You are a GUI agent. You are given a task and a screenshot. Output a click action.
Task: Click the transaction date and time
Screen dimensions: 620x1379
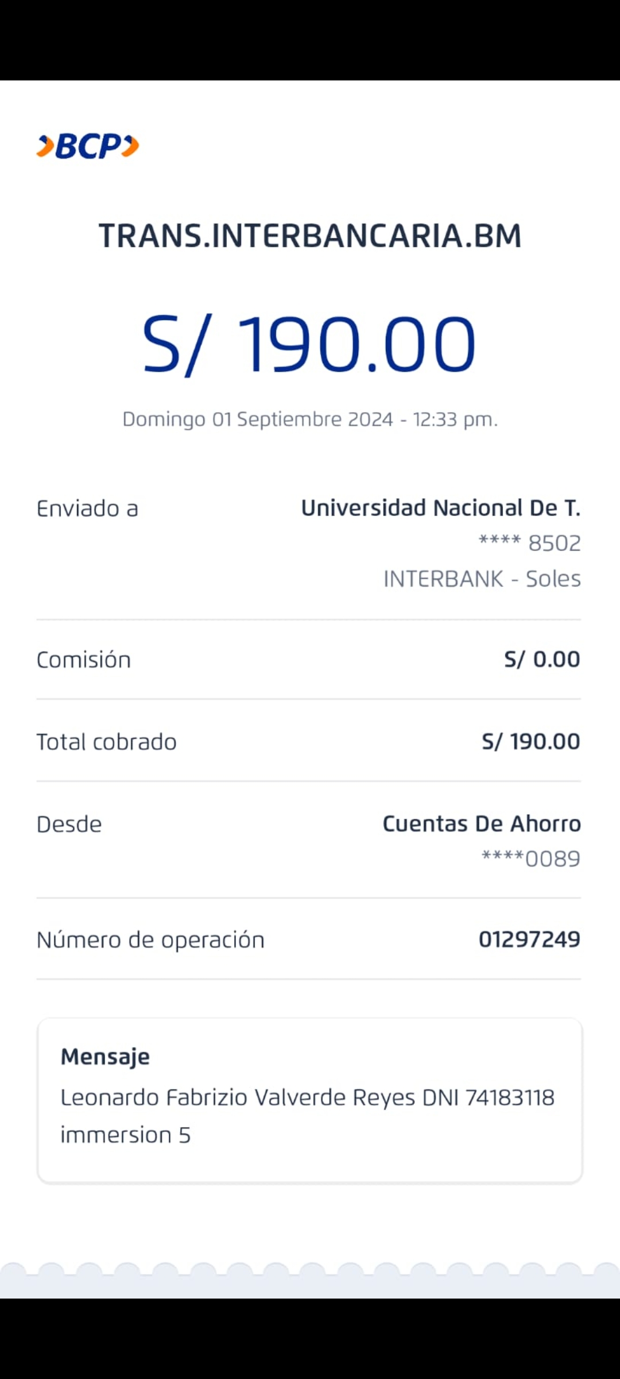tap(310, 419)
